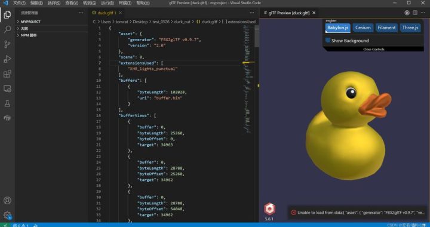Switch rendering engine to Three.js
The width and height of the screenshot is (430, 227).
click(410, 27)
